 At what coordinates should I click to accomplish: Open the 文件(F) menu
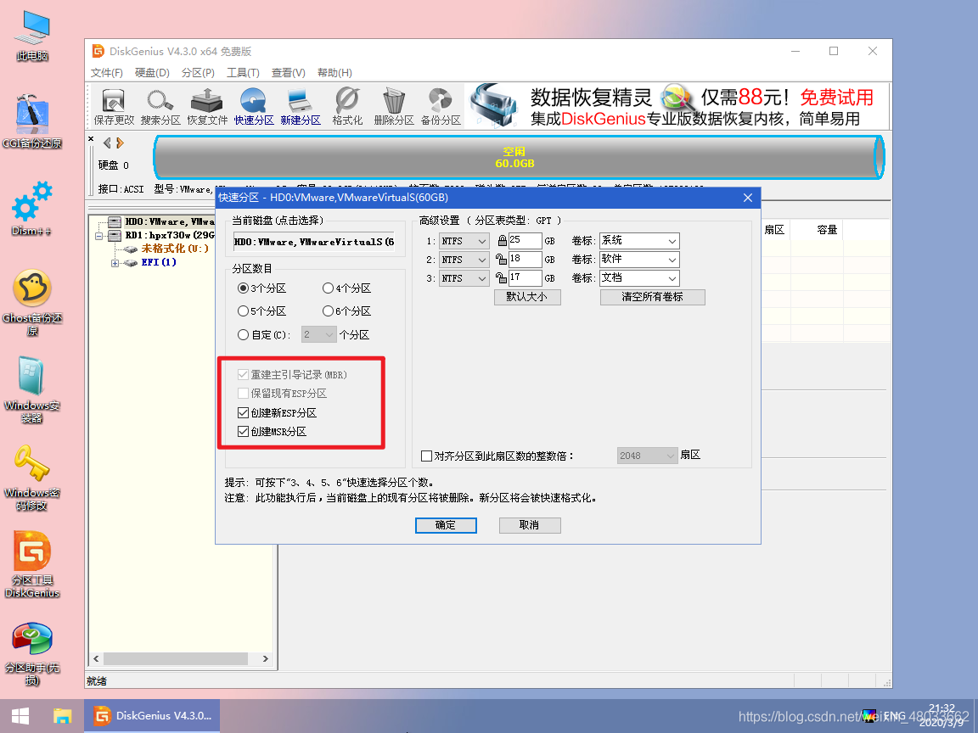107,73
